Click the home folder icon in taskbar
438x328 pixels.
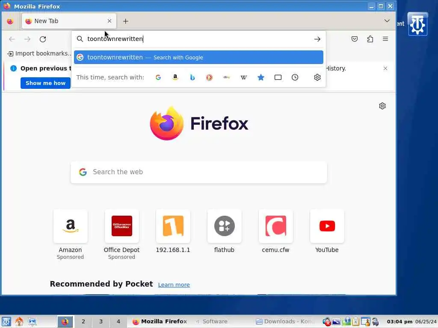(x=19, y=322)
